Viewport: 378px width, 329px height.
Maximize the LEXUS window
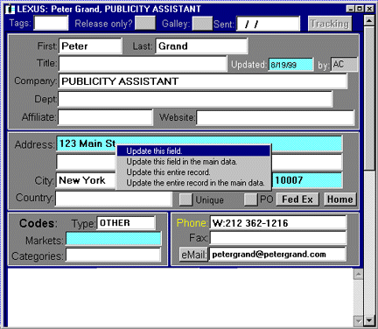pos(360,9)
